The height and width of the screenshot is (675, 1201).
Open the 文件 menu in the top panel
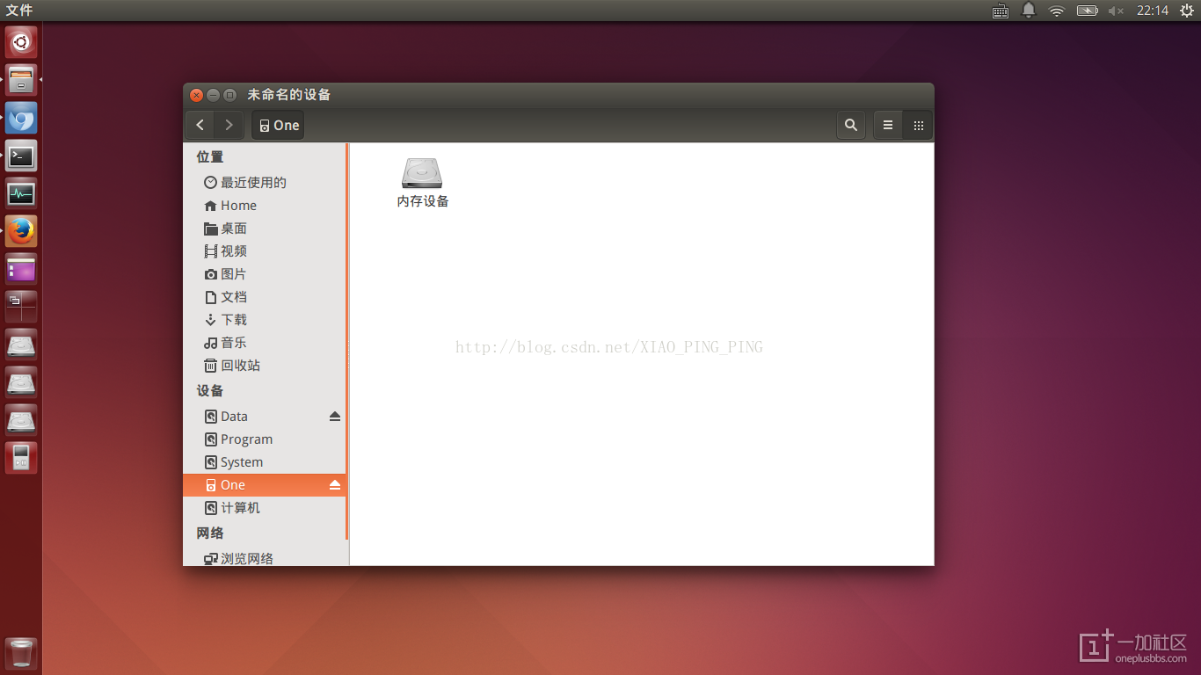(19, 11)
